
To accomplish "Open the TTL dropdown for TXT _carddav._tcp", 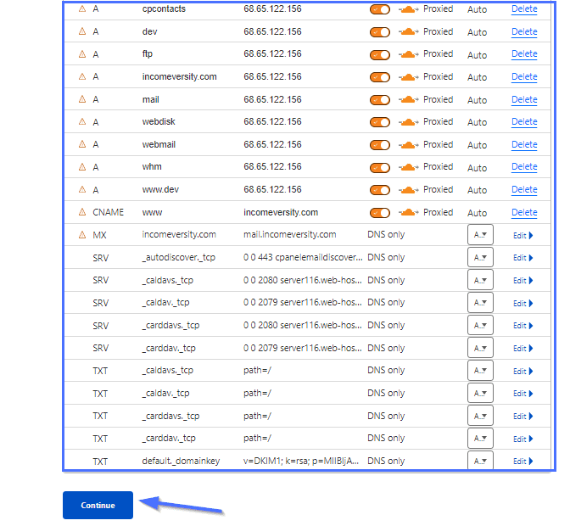I will pos(480,439).
